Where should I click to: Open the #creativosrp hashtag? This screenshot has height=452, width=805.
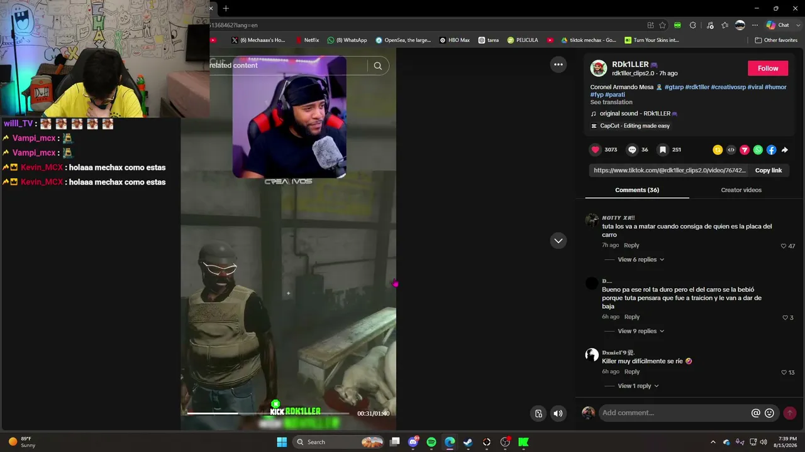pos(728,87)
